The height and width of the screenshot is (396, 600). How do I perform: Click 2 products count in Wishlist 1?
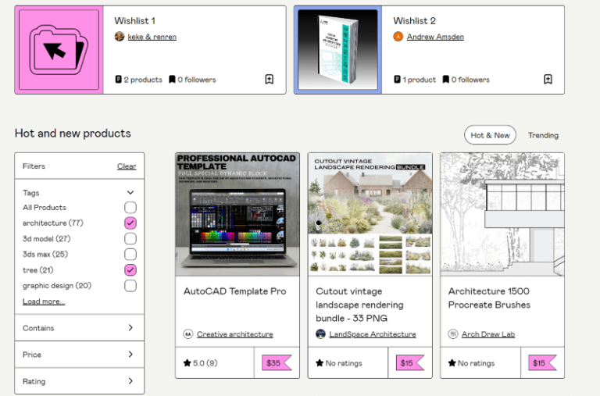[x=139, y=80]
